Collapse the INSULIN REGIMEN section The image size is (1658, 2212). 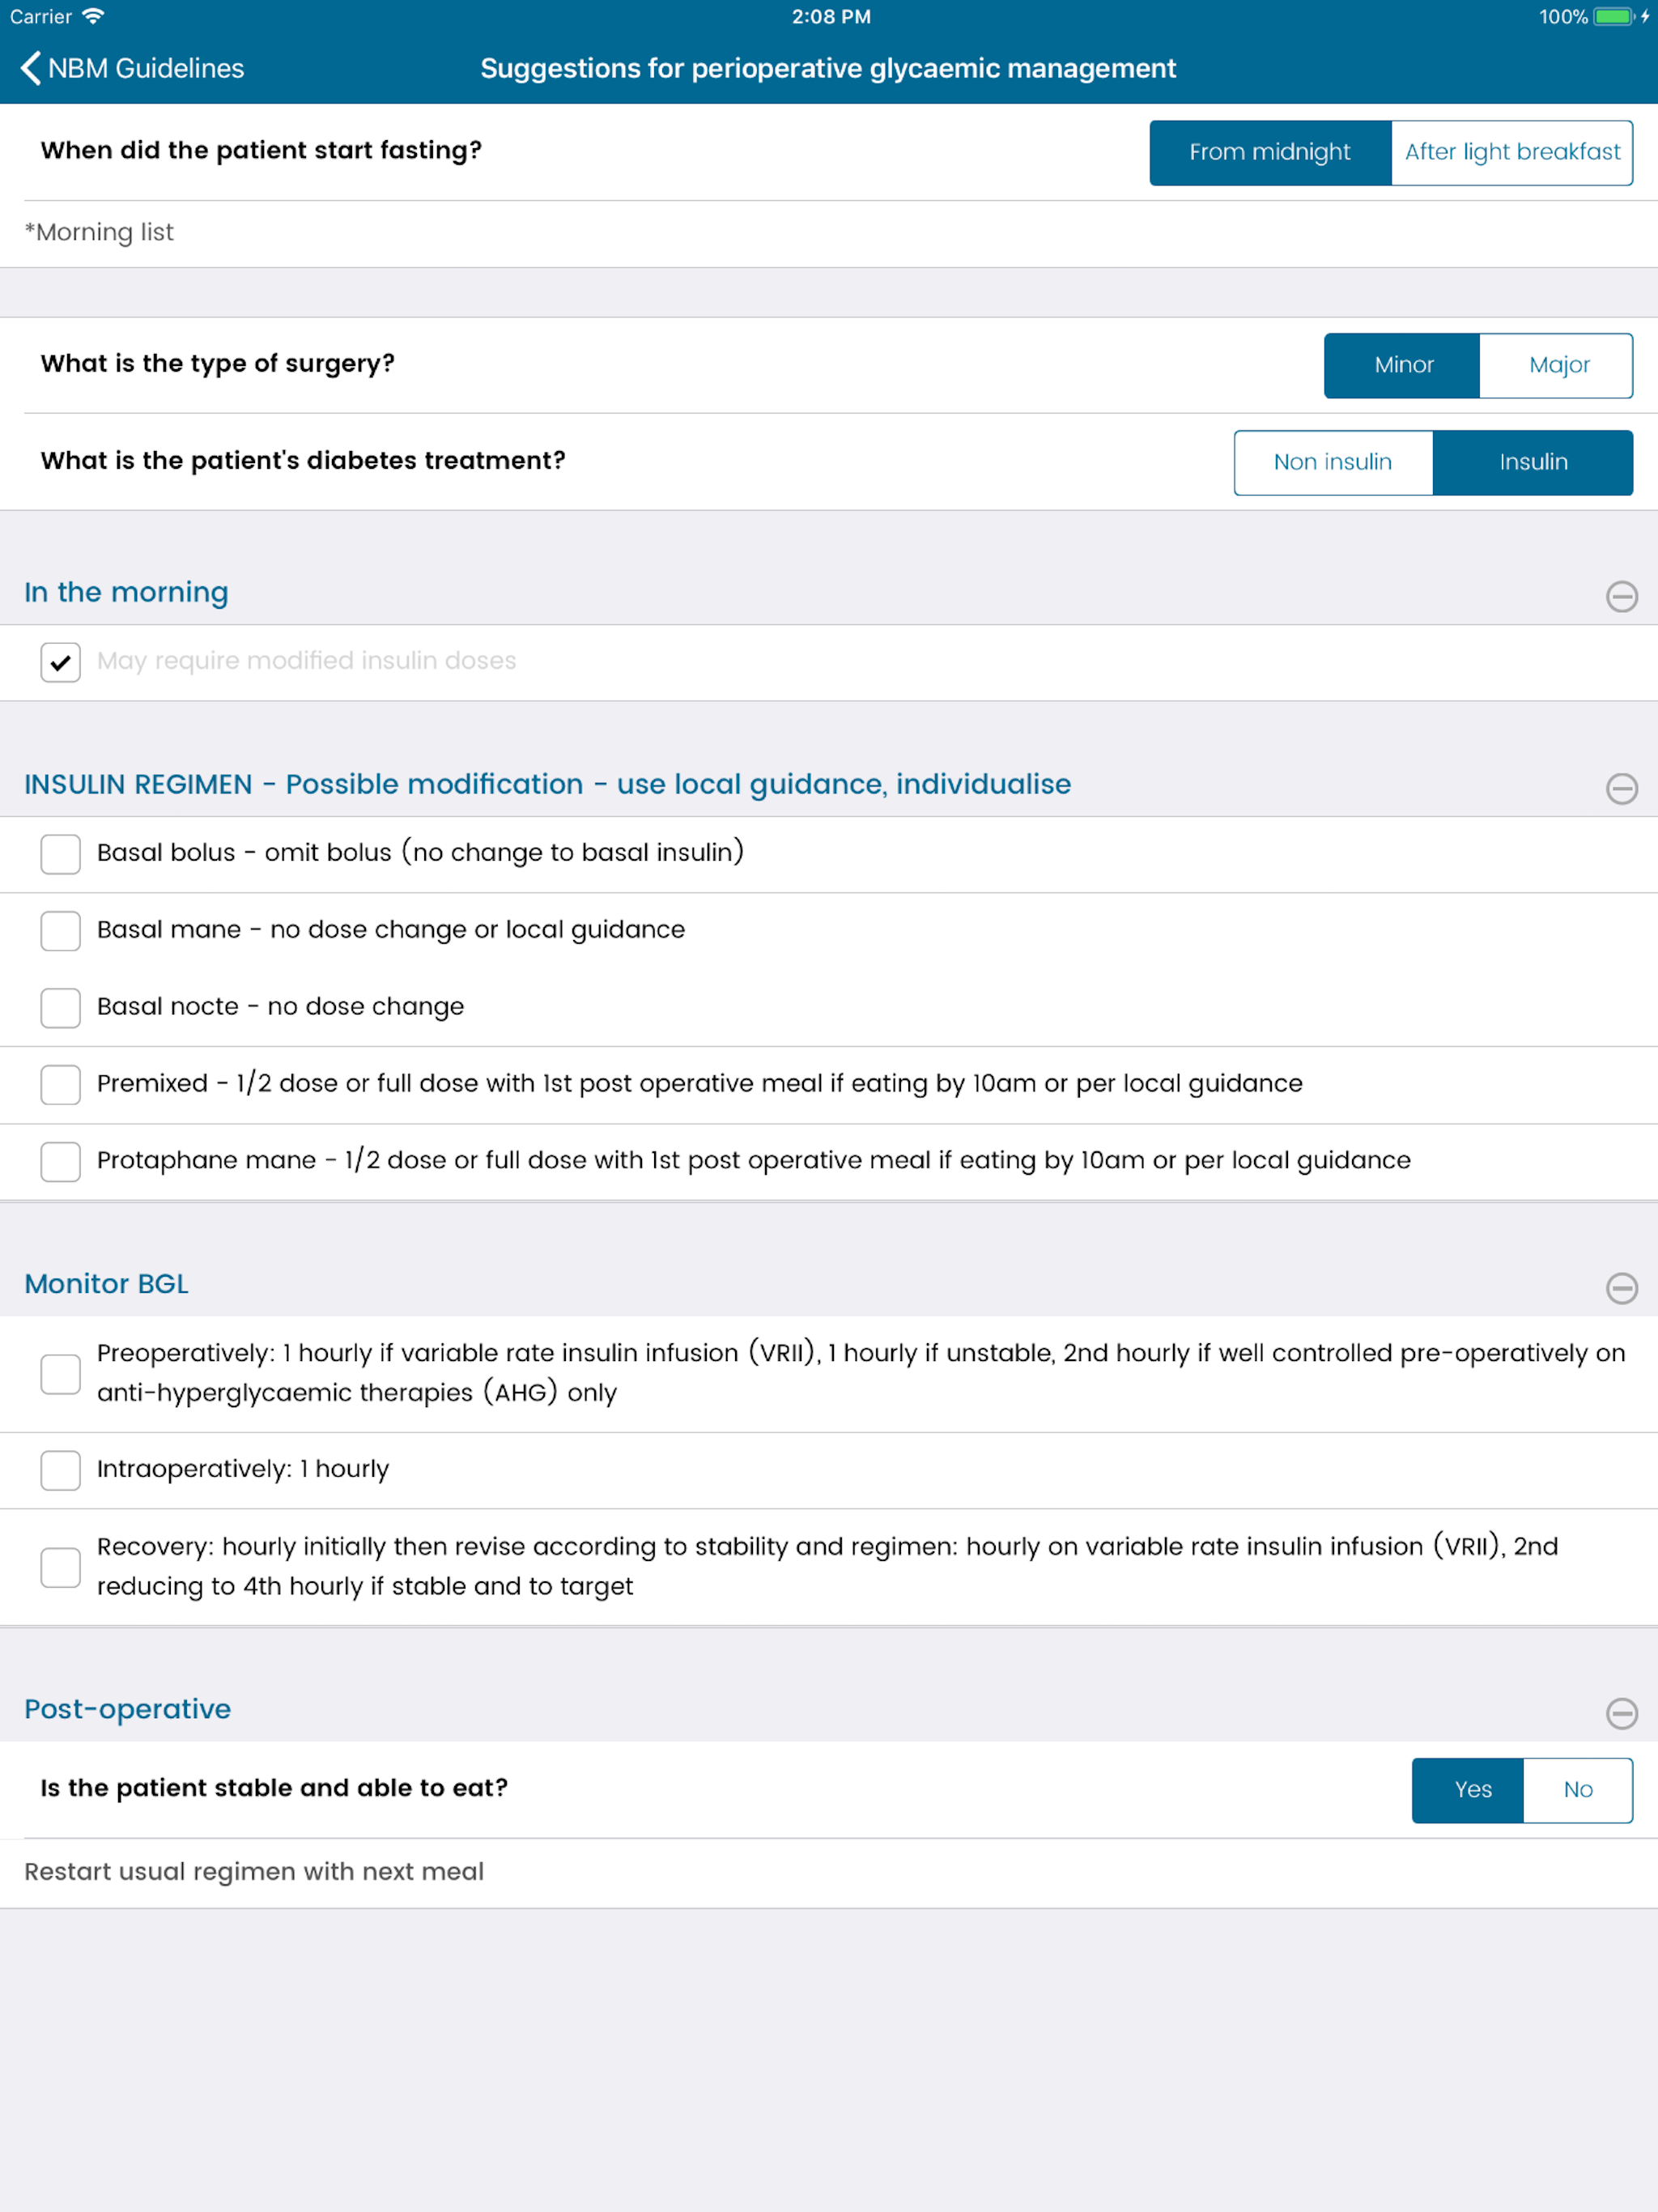(1620, 788)
